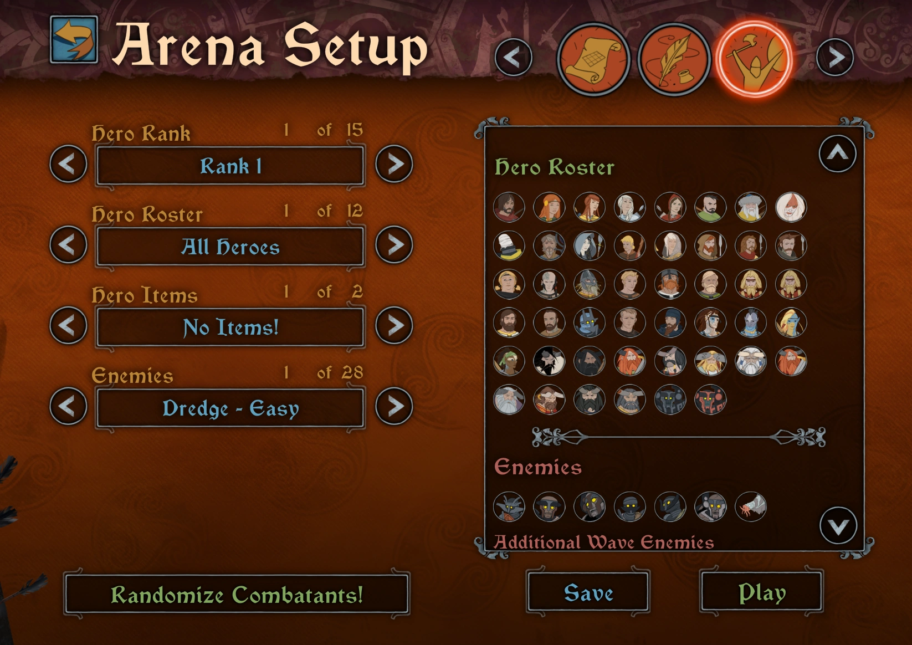Viewport: 912px width, 645px height.
Task: Pick the white-hooded hero portrait in the first row
Action: (x=791, y=207)
